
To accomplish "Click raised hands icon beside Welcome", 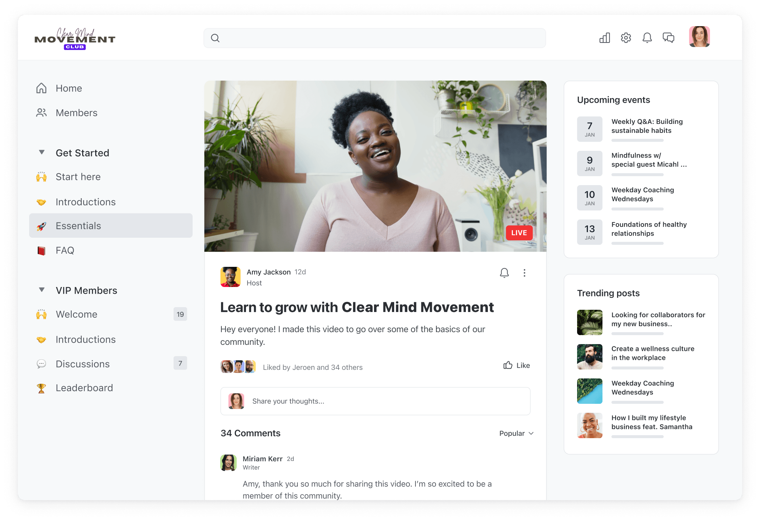I will tap(41, 314).
